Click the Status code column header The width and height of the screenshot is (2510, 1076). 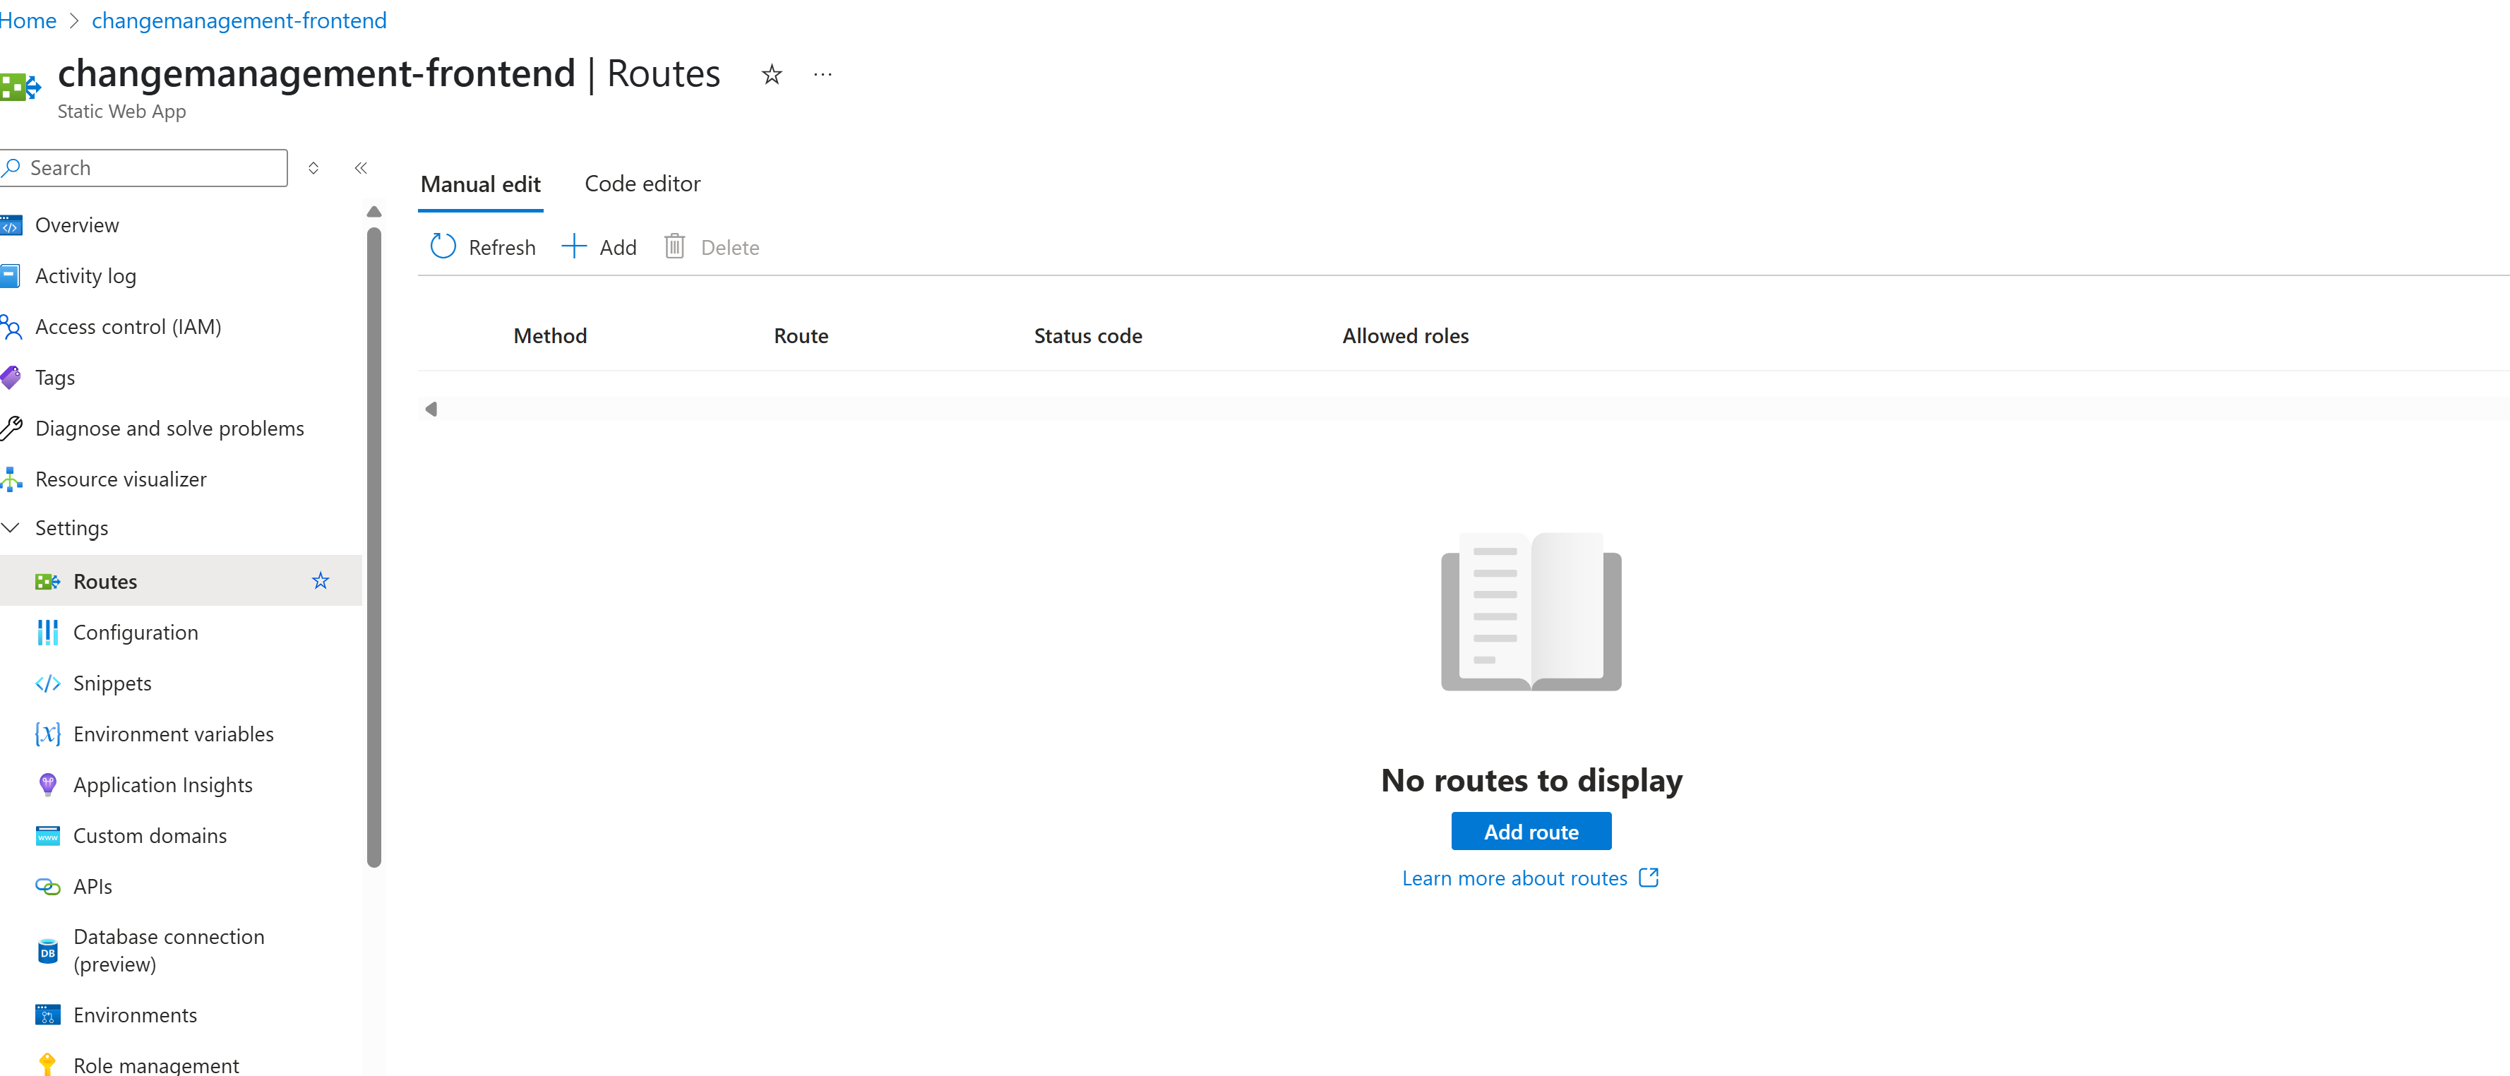tap(1087, 335)
